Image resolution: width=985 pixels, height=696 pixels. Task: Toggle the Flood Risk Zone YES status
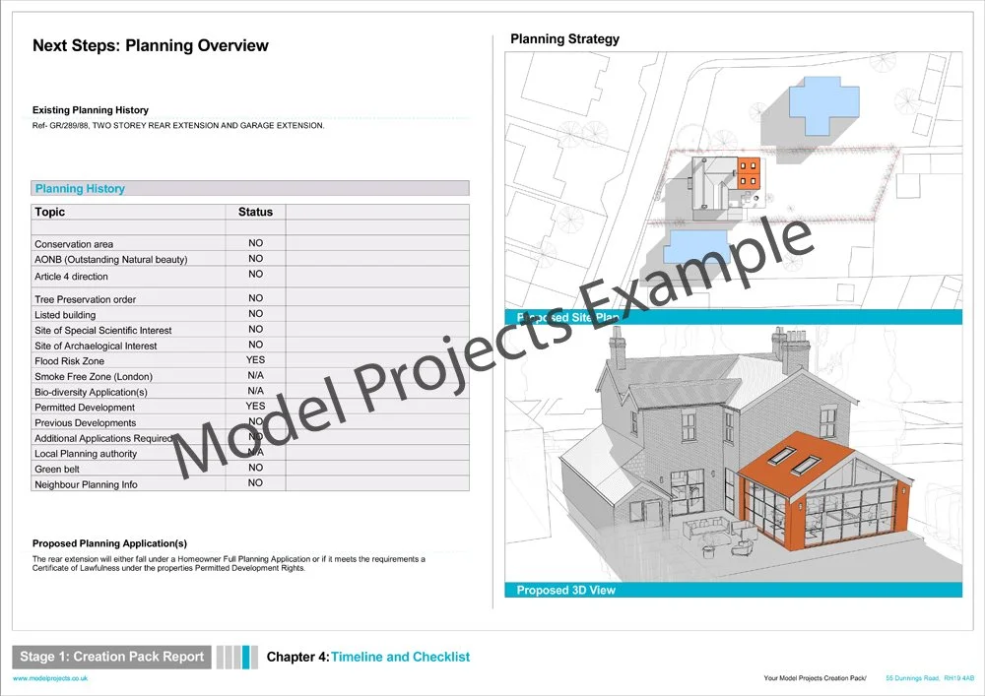(x=255, y=360)
